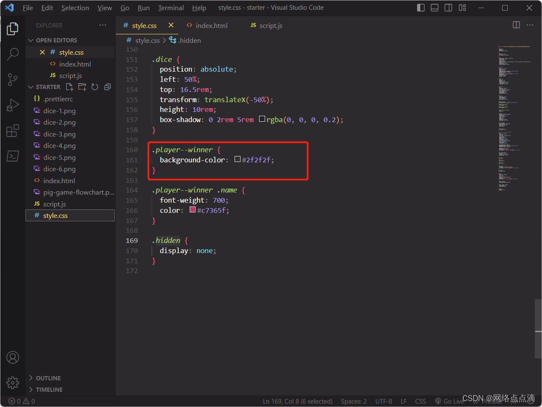The height and width of the screenshot is (407, 542).
Task: Select the style.css editor tab
Action: pos(144,25)
